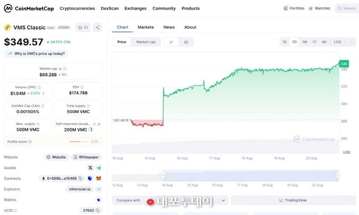Click contract address 0x009b...e10469
The width and height of the screenshot is (359, 215).
62,178
